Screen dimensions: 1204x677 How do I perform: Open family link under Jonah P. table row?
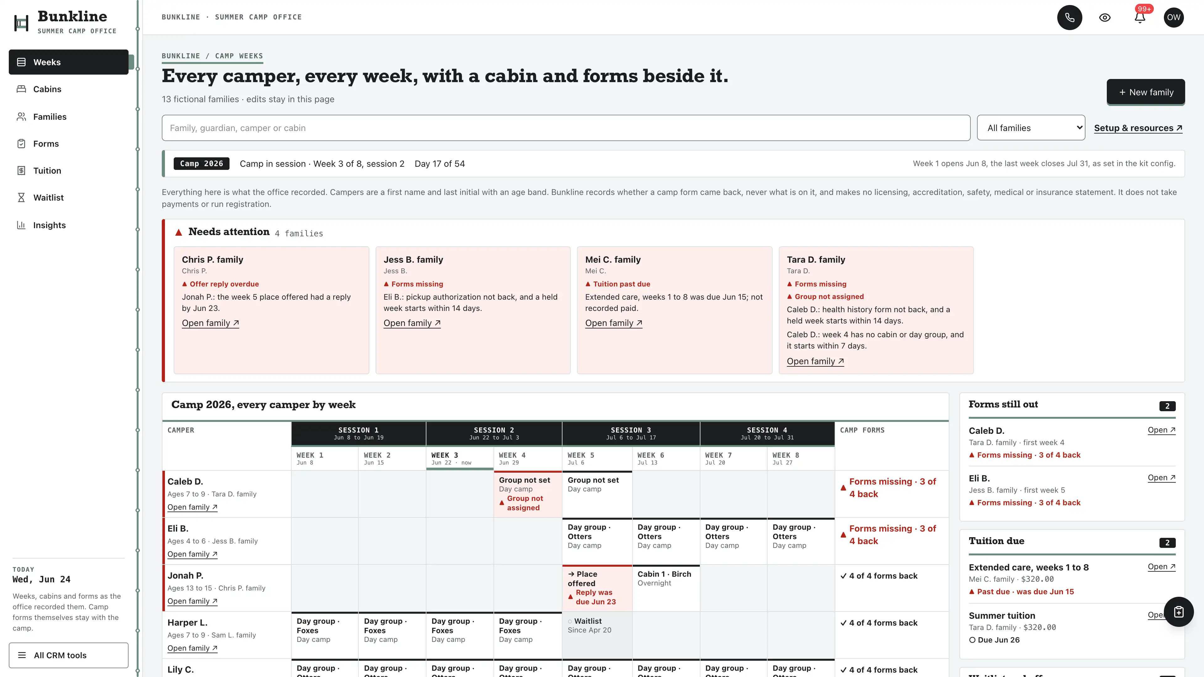coord(192,601)
